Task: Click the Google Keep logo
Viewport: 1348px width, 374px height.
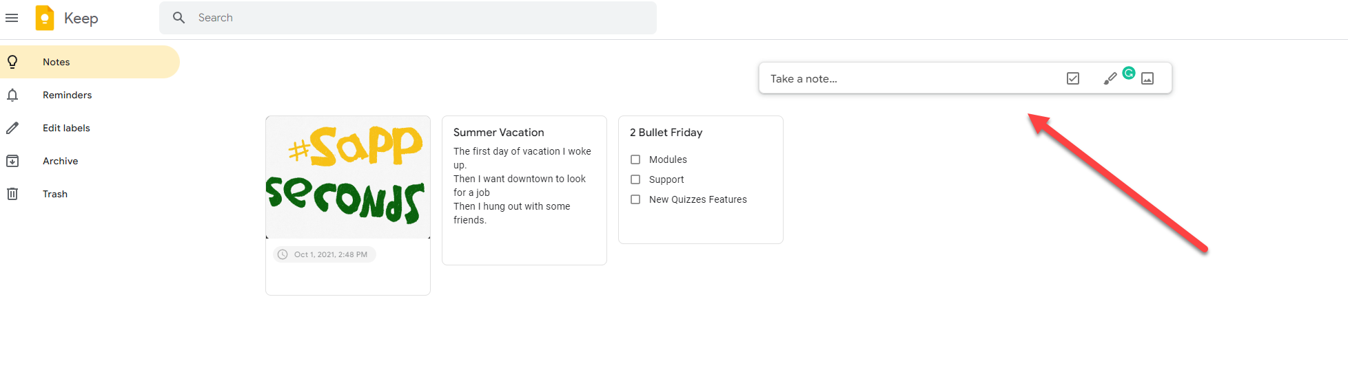Action: [x=45, y=18]
